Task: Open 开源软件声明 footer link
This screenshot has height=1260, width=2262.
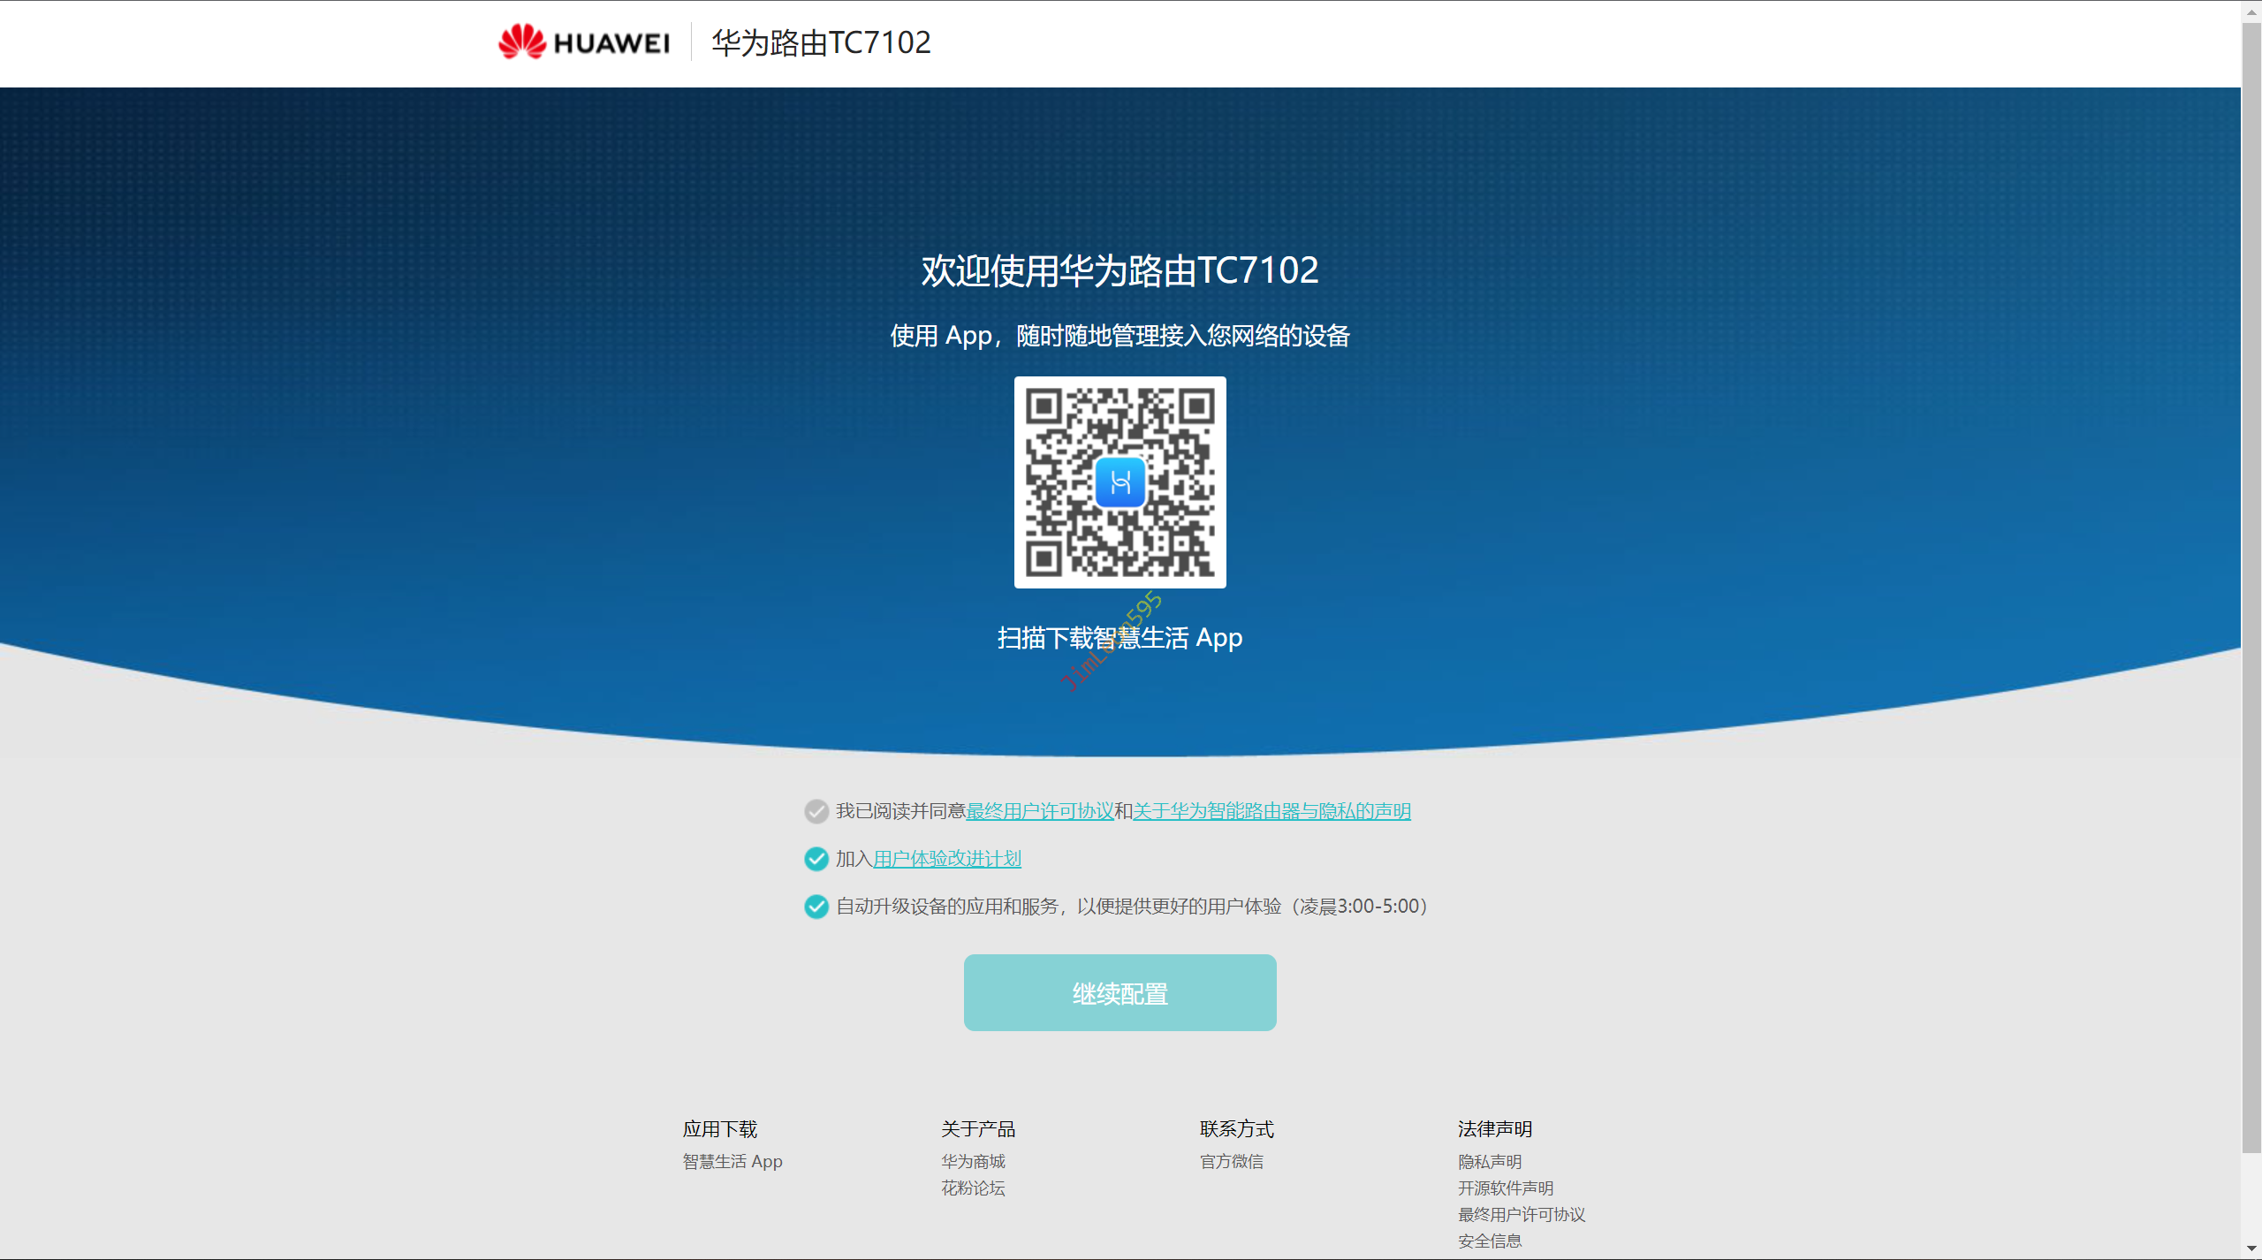Action: [1505, 1188]
